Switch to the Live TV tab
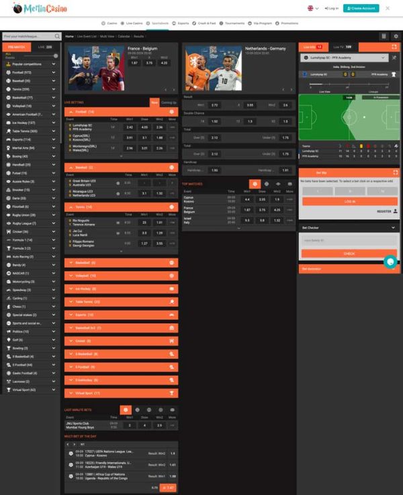The width and height of the screenshot is (403, 495). (343, 47)
